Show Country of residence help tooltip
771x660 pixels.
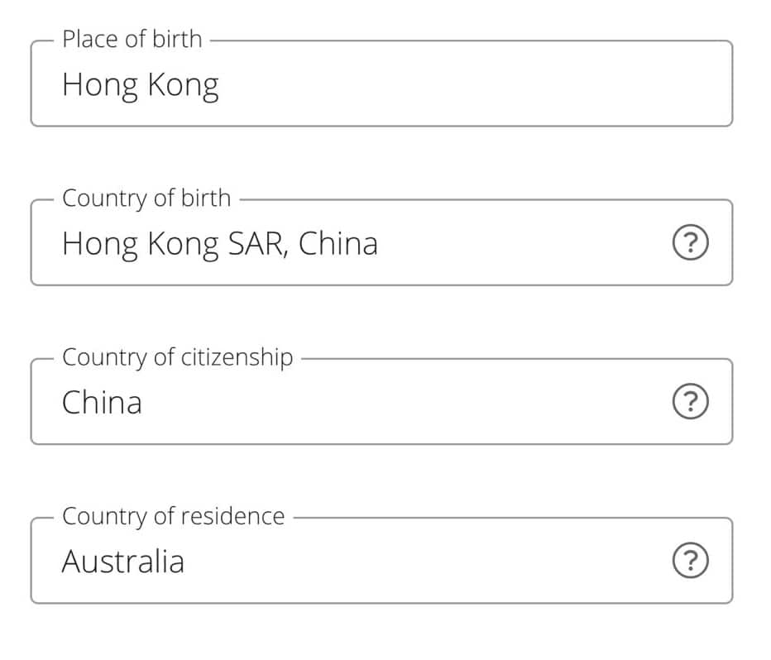(692, 562)
